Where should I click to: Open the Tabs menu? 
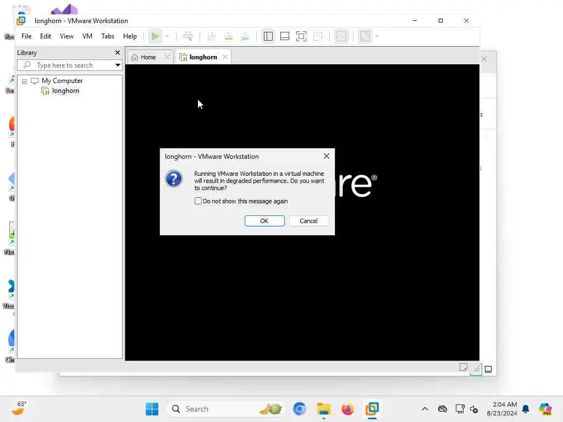pos(107,36)
